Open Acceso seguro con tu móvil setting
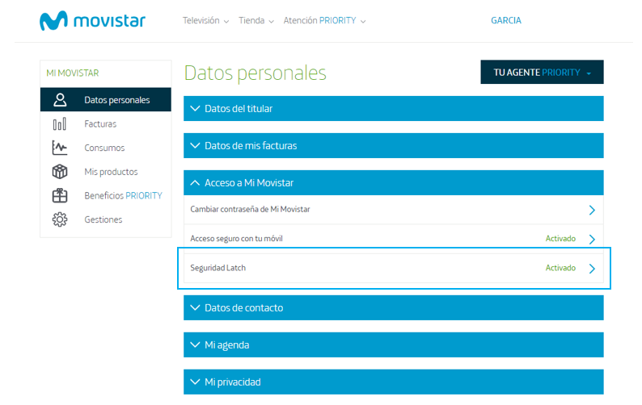642x405 pixels. [x=393, y=239]
